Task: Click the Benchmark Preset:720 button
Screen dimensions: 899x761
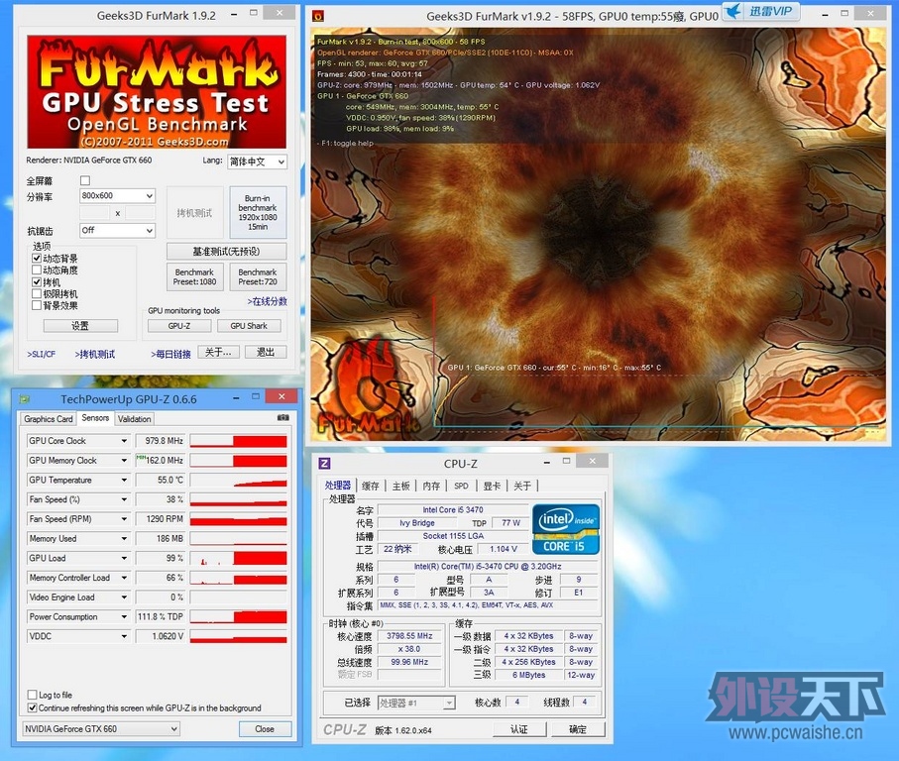Action: click(x=258, y=276)
